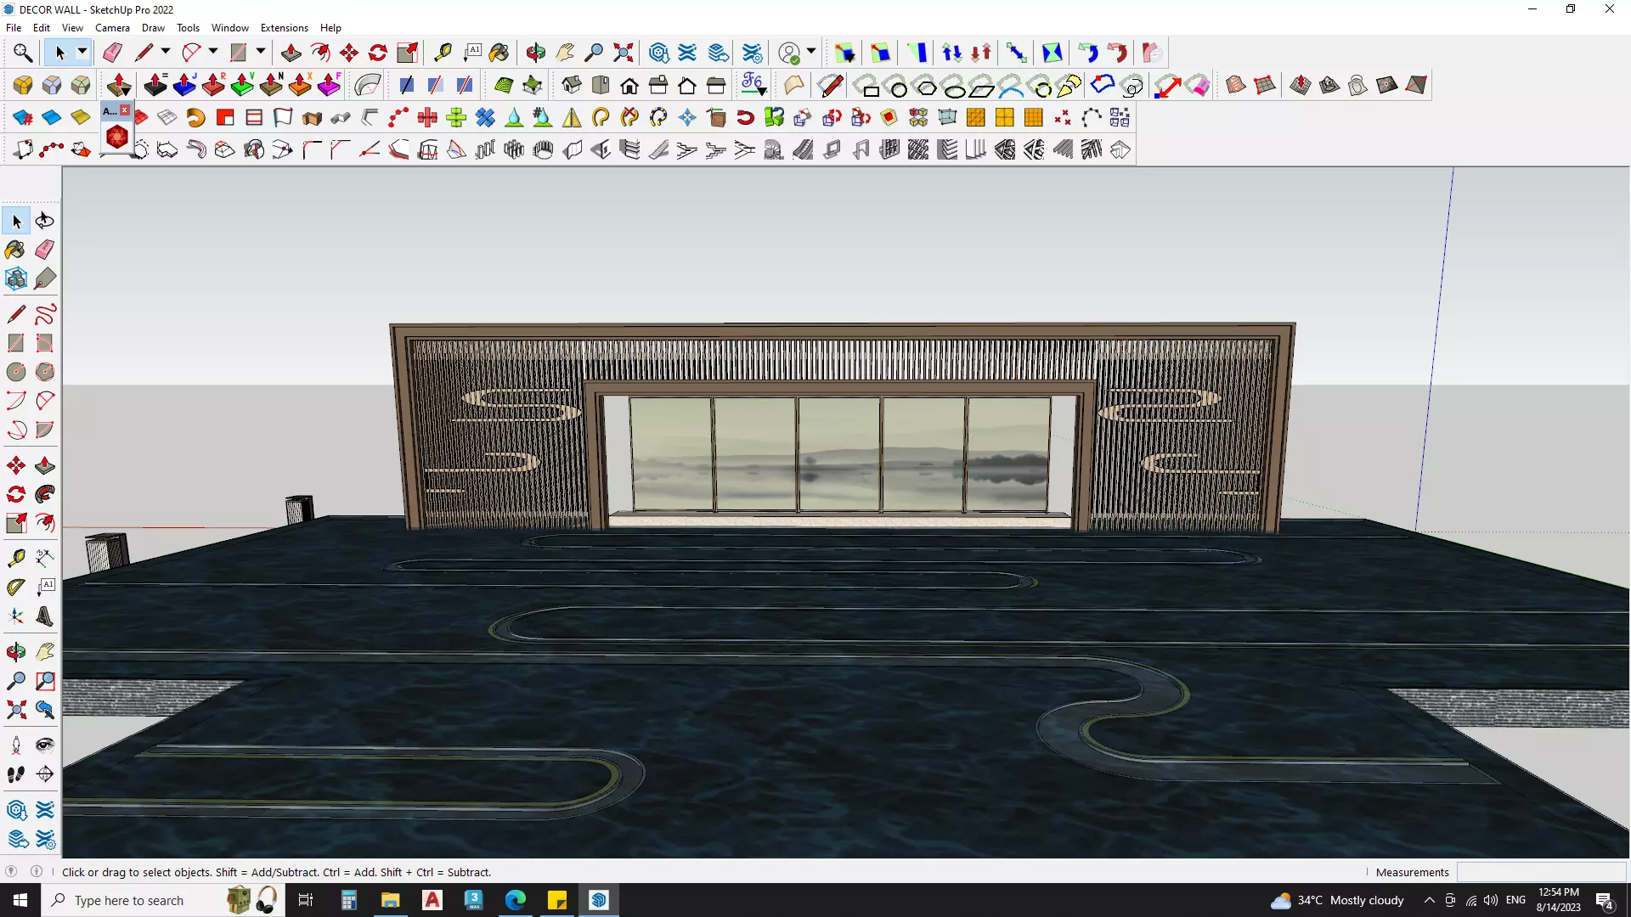The width and height of the screenshot is (1631, 917).
Task: Select the Polygon tool in the left toolbox
Action: pyautogui.click(x=45, y=372)
